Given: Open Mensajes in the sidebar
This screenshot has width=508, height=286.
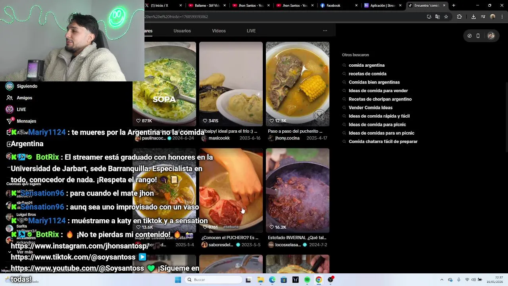Looking at the screenshot, I should [x=27, y=121].
